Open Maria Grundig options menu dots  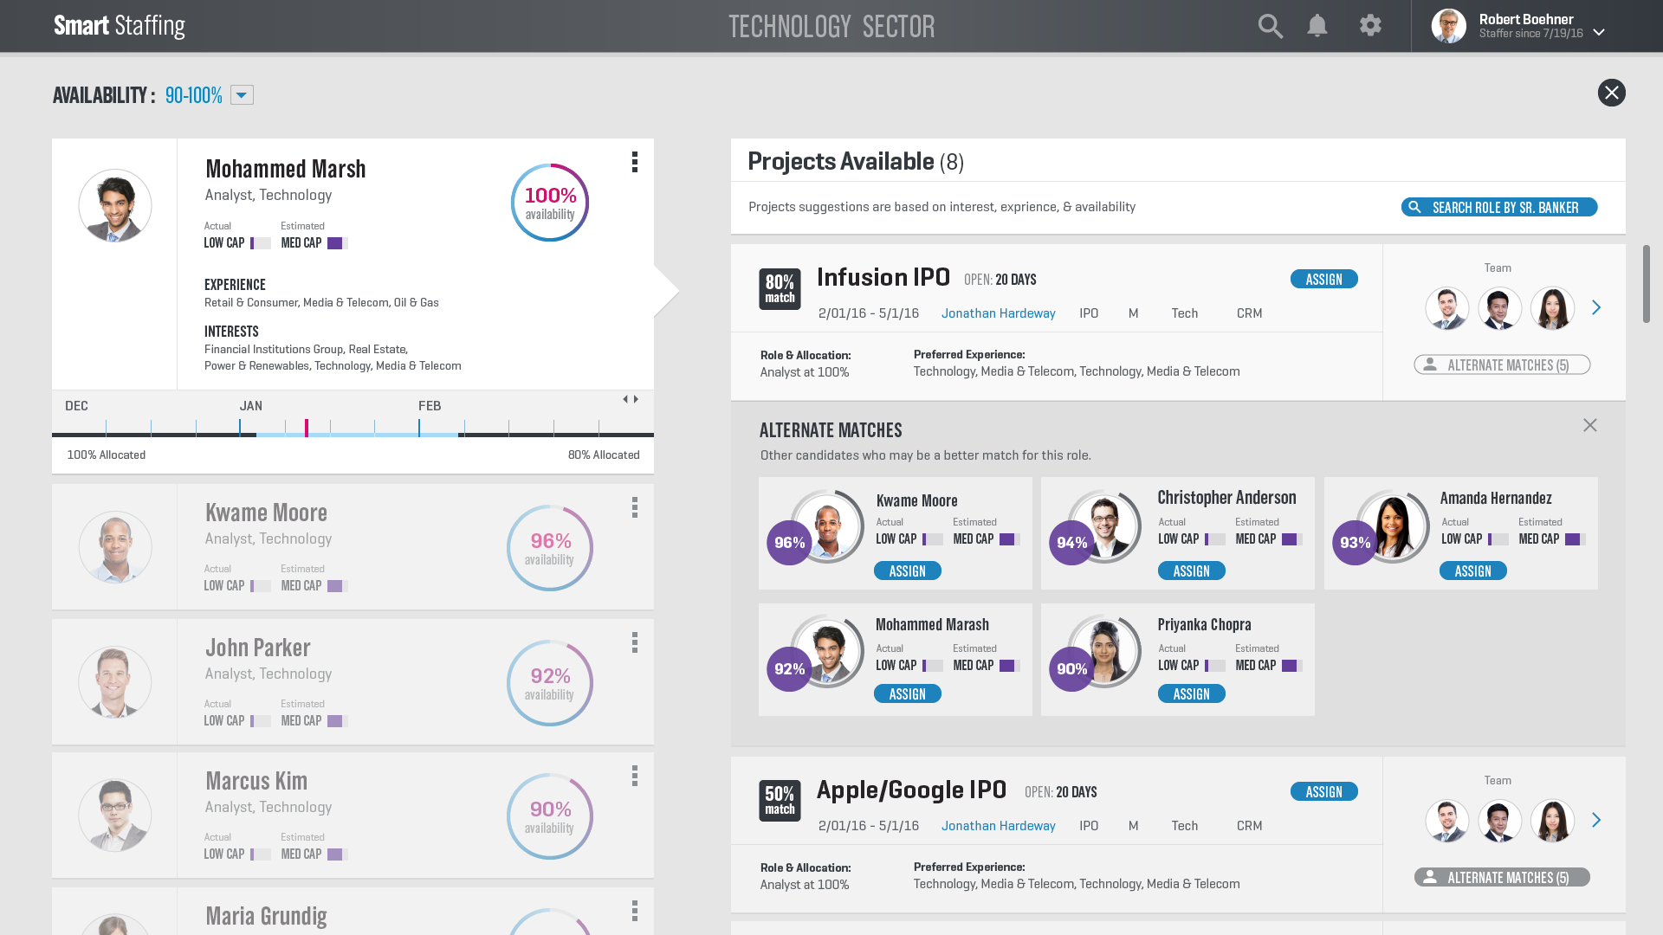[x=635, y=911]
